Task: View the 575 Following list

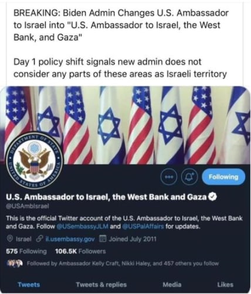Action: point(26,251)
